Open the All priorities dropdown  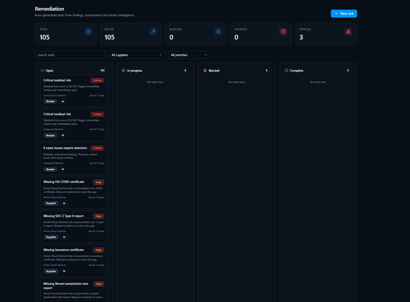click(189, 55)
